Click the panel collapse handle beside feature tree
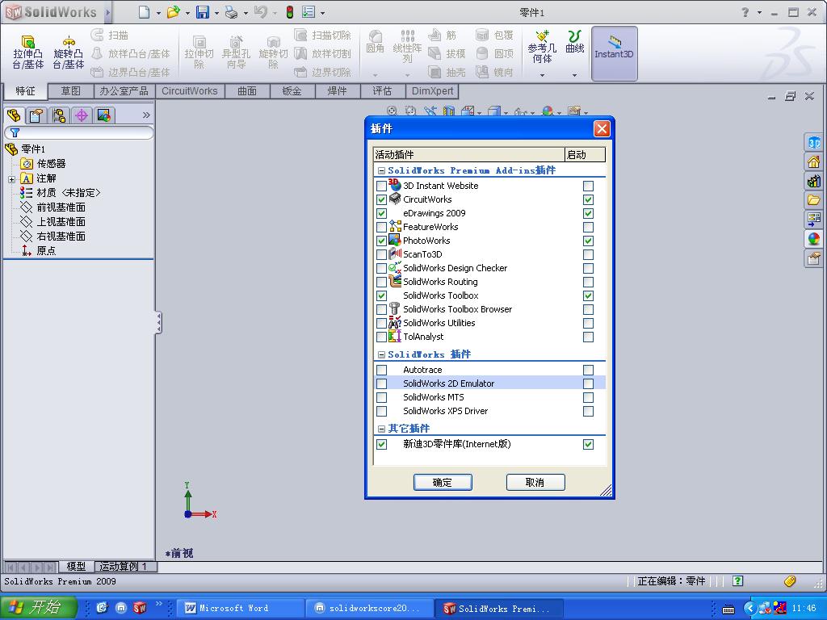This screenshot has height=620, width=827. coord(158,323)
